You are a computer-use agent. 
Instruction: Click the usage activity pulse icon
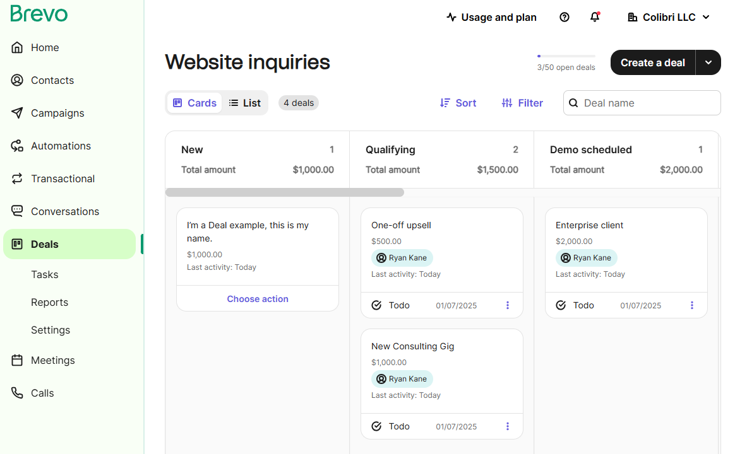click(x=451, y=17)
